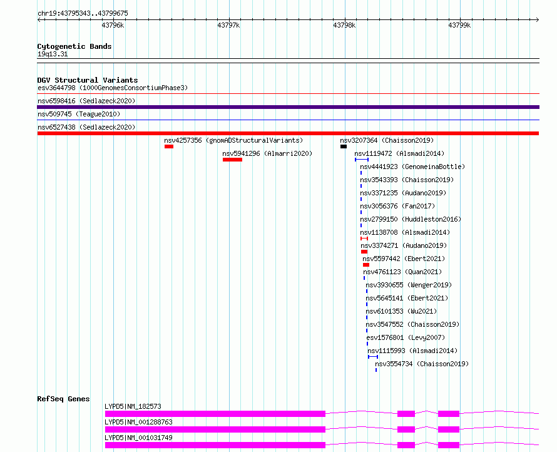The height and width of the screenshot is (452, 557).
Task: Click the large exon of LYPD5|NM_182573
Action: [215, 414]
